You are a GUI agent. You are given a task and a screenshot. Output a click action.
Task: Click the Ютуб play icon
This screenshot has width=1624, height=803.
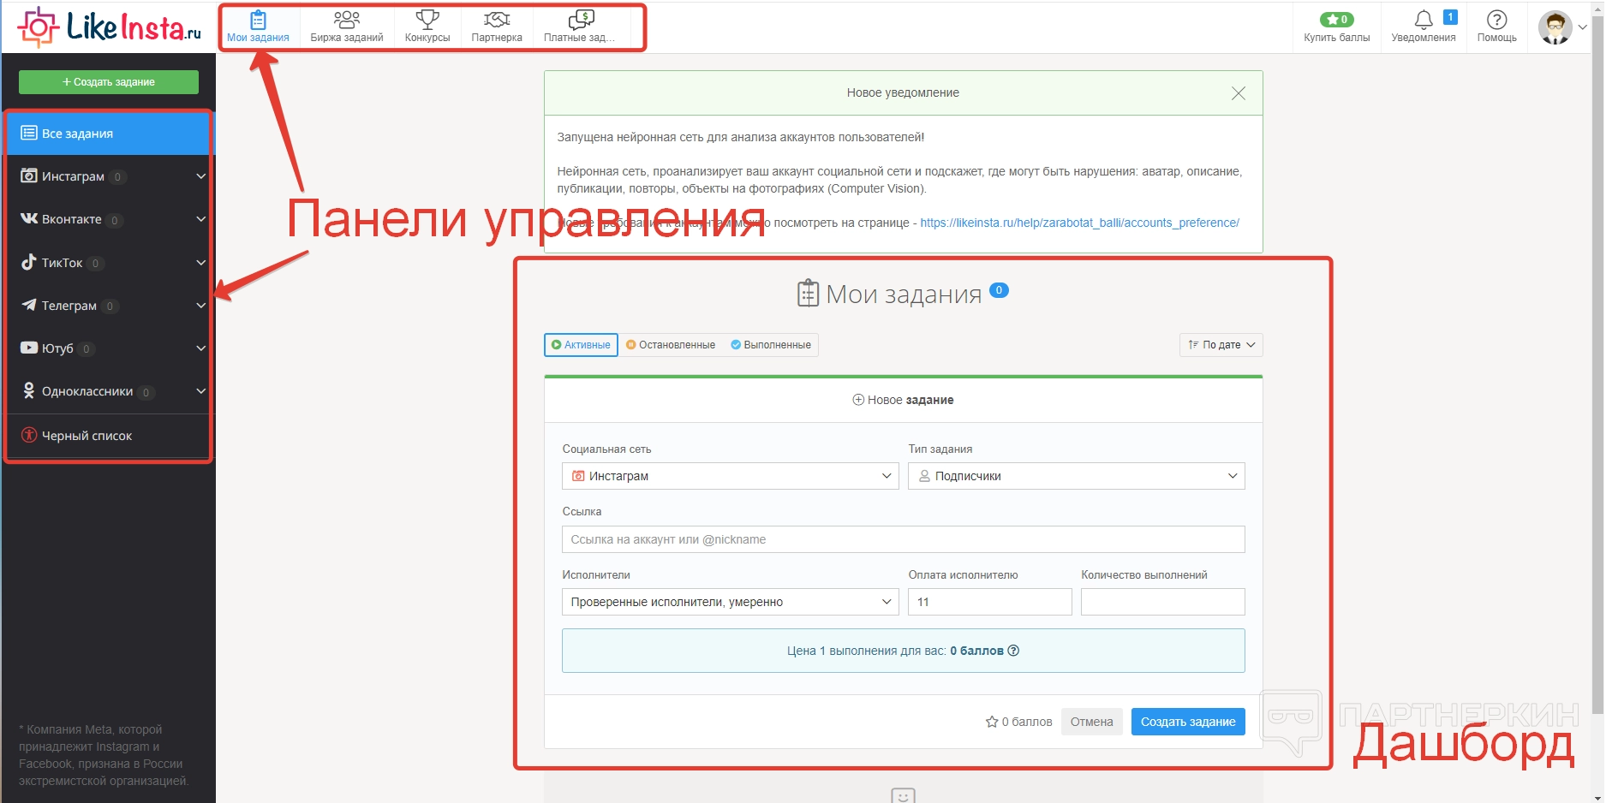29,348
